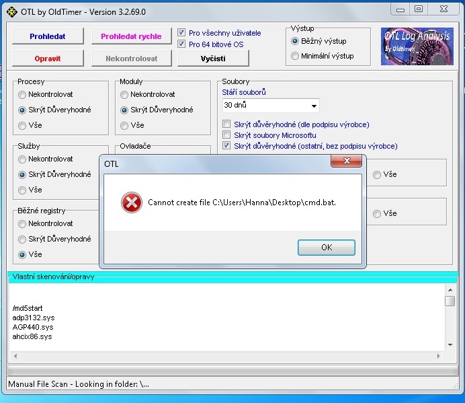Select Vše under Moduly
Viewport: 465px width, 403px height.
[125, 125]
